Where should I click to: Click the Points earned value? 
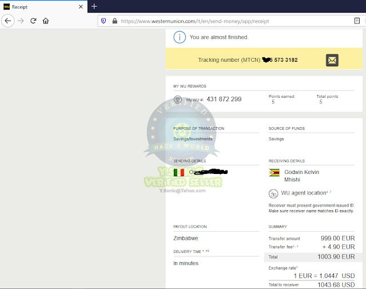point(273,102)
